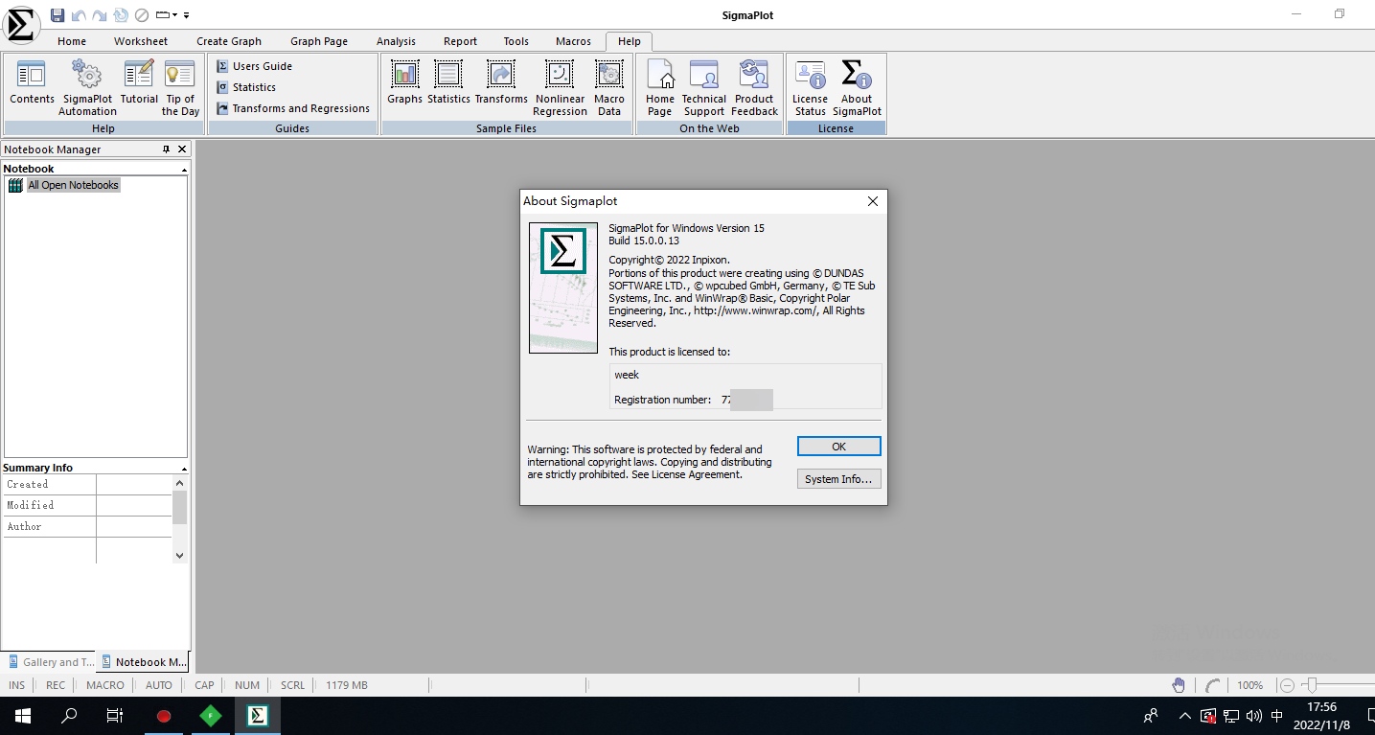This screenshot has width=1375, height=735.
Task: Click Summary Info scrollbar up arrow
Action: [x=179, y=483]
